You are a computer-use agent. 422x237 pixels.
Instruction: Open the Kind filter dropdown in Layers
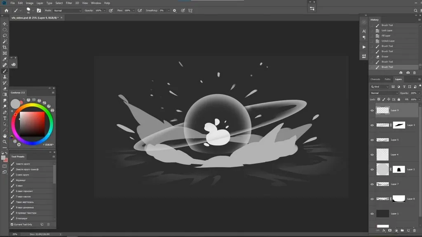coord(380,87)
